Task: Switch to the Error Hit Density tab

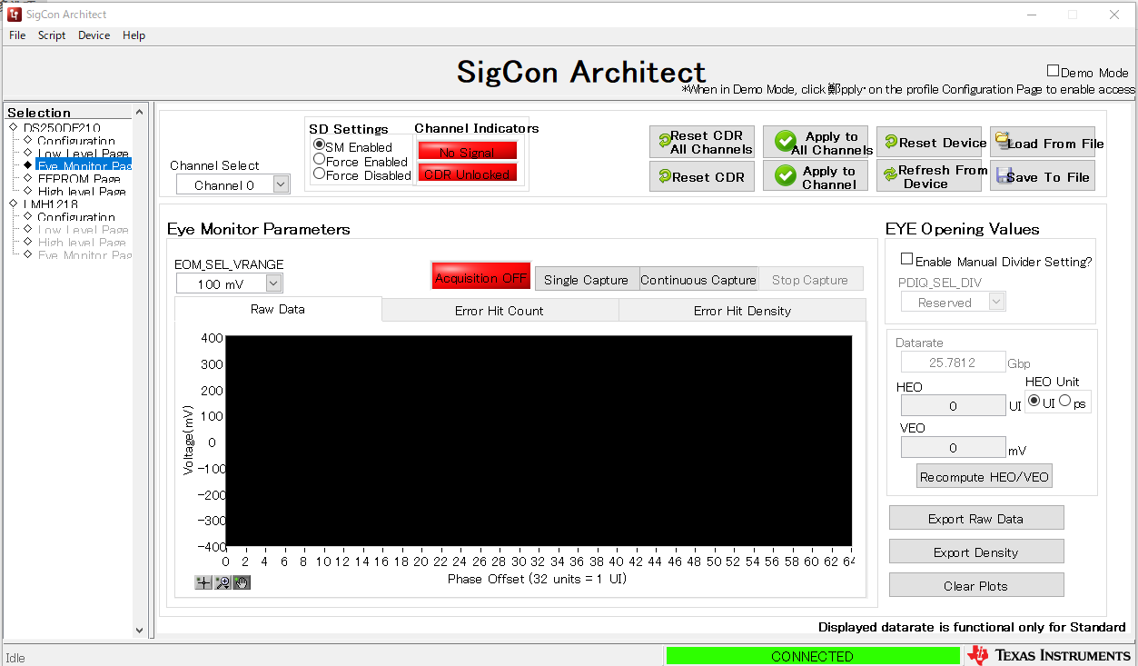Action: [x=742, y=311]
